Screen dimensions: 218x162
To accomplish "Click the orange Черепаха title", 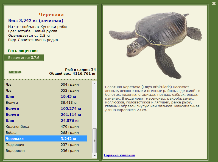I will click(51, 15).
